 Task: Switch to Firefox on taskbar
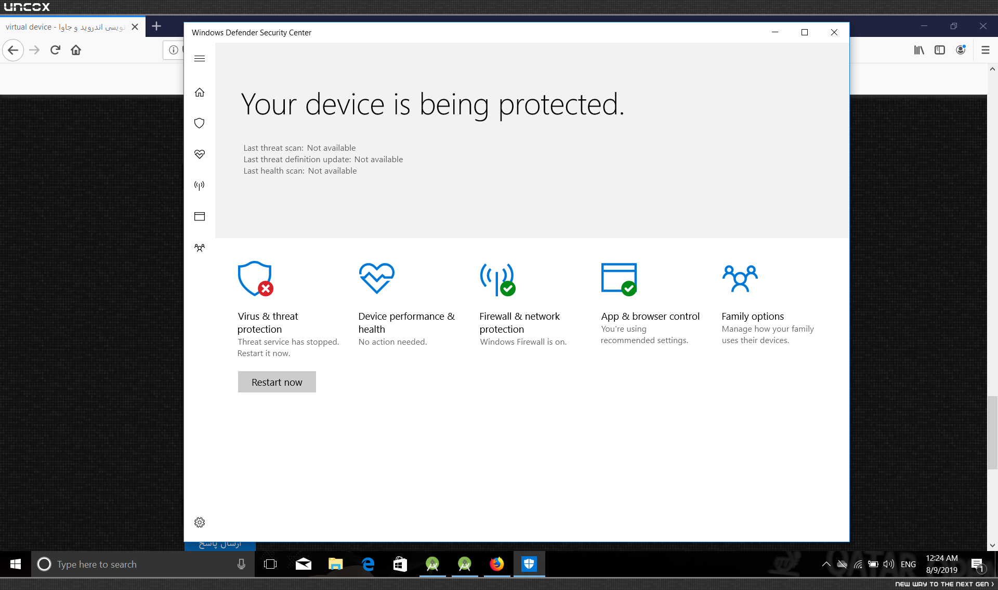497,564
